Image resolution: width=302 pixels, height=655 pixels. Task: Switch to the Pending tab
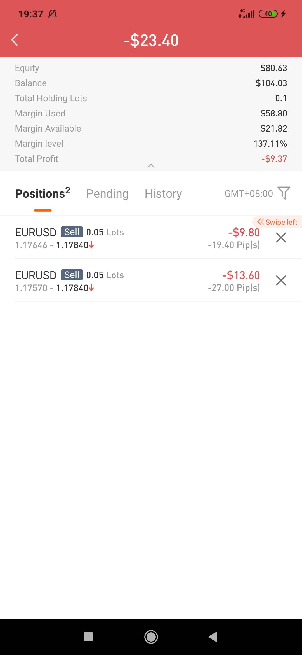(x=107, y=194)
